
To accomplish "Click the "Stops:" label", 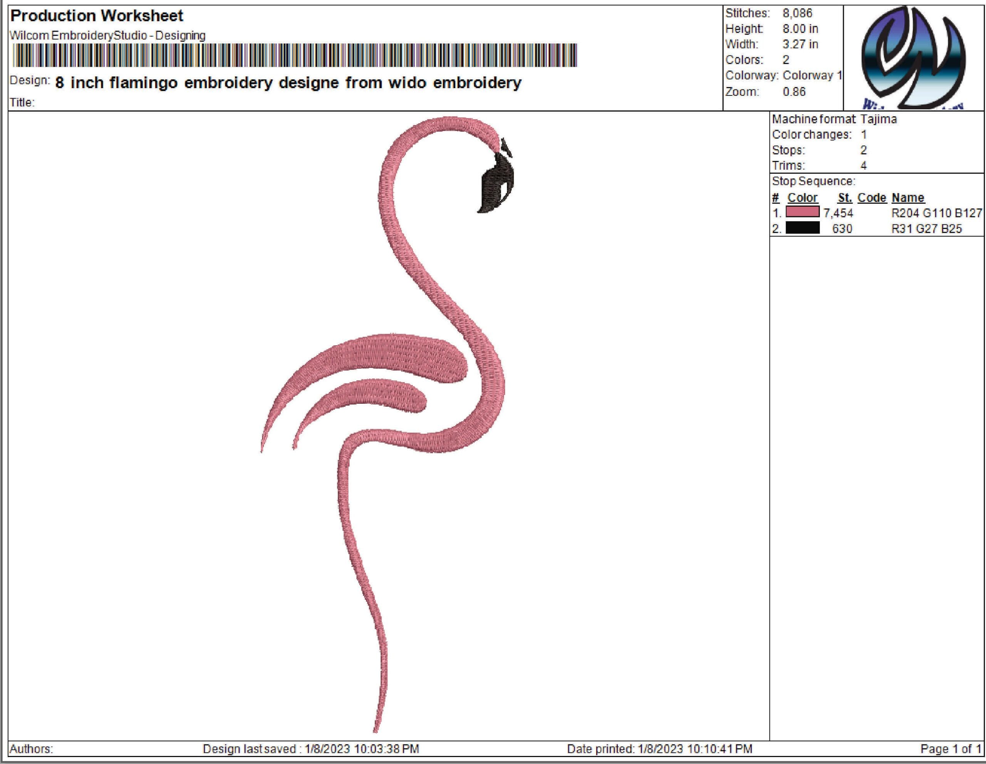I will click(x=788, y=150).
